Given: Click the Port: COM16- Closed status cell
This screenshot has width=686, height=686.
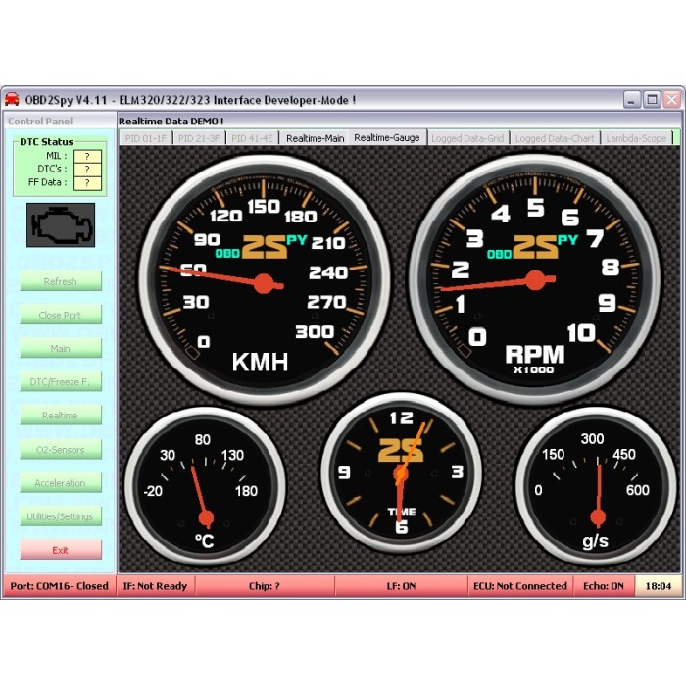Looking at the screenshot, I should pos(60,586).
